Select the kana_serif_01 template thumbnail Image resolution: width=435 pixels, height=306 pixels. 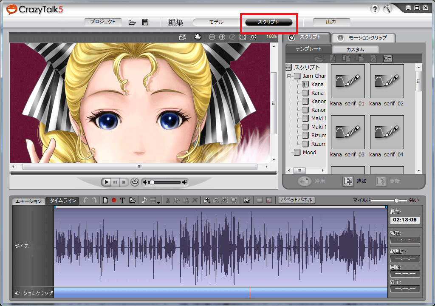click(347, 81)
